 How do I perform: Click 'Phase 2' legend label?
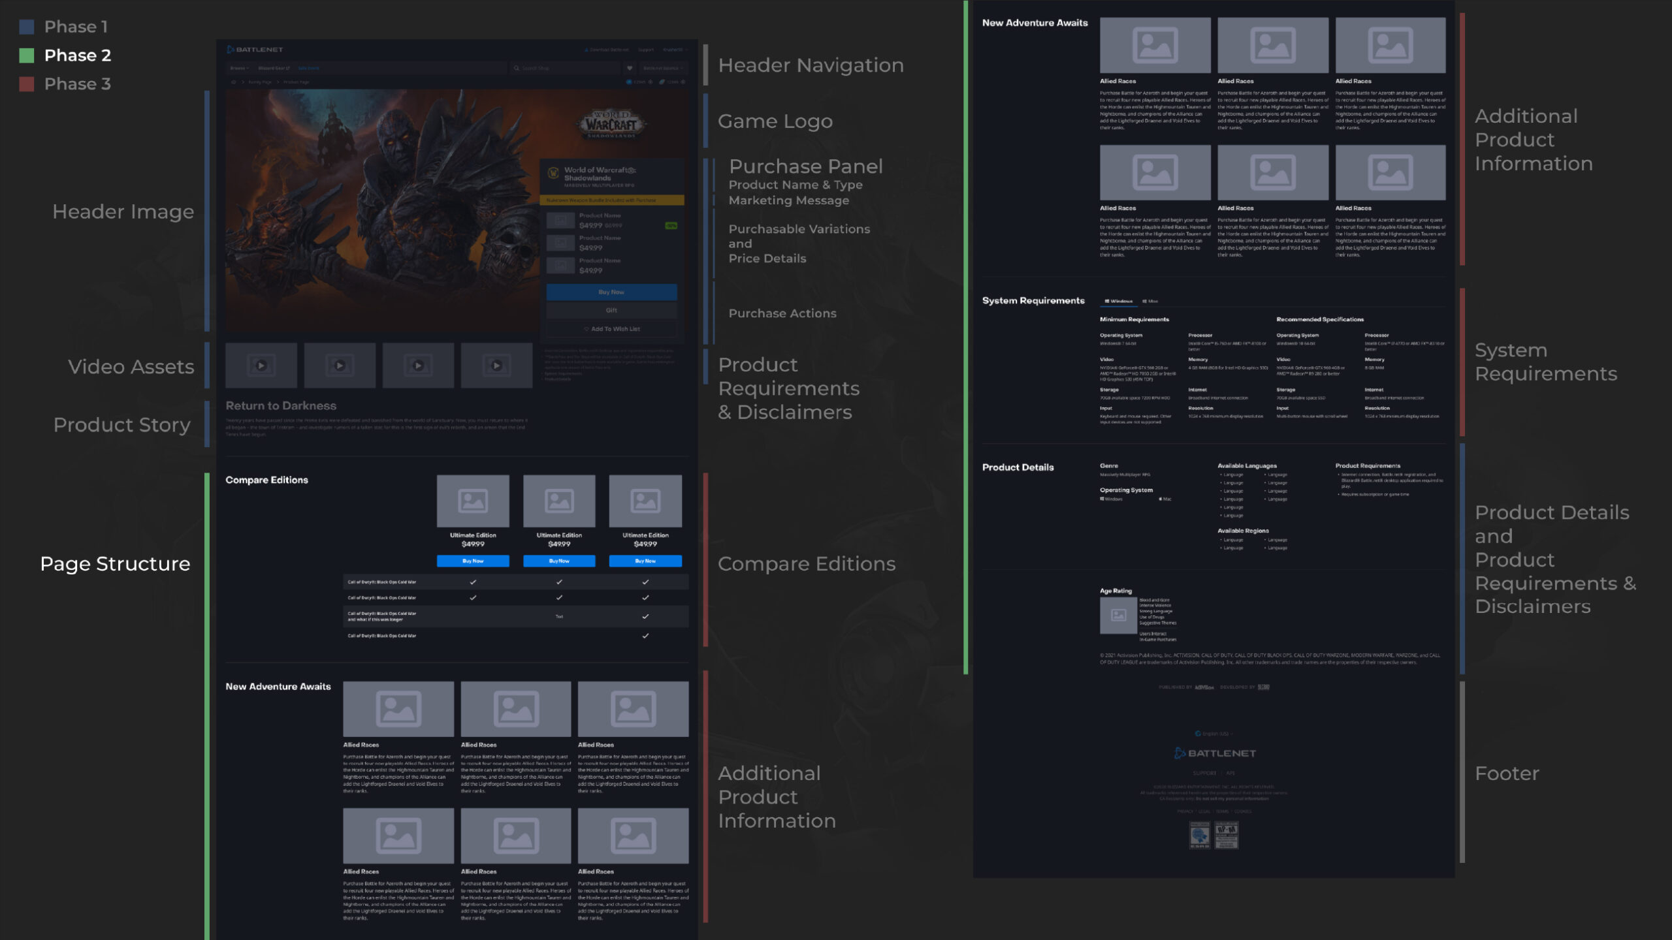(x=78, y=55)
